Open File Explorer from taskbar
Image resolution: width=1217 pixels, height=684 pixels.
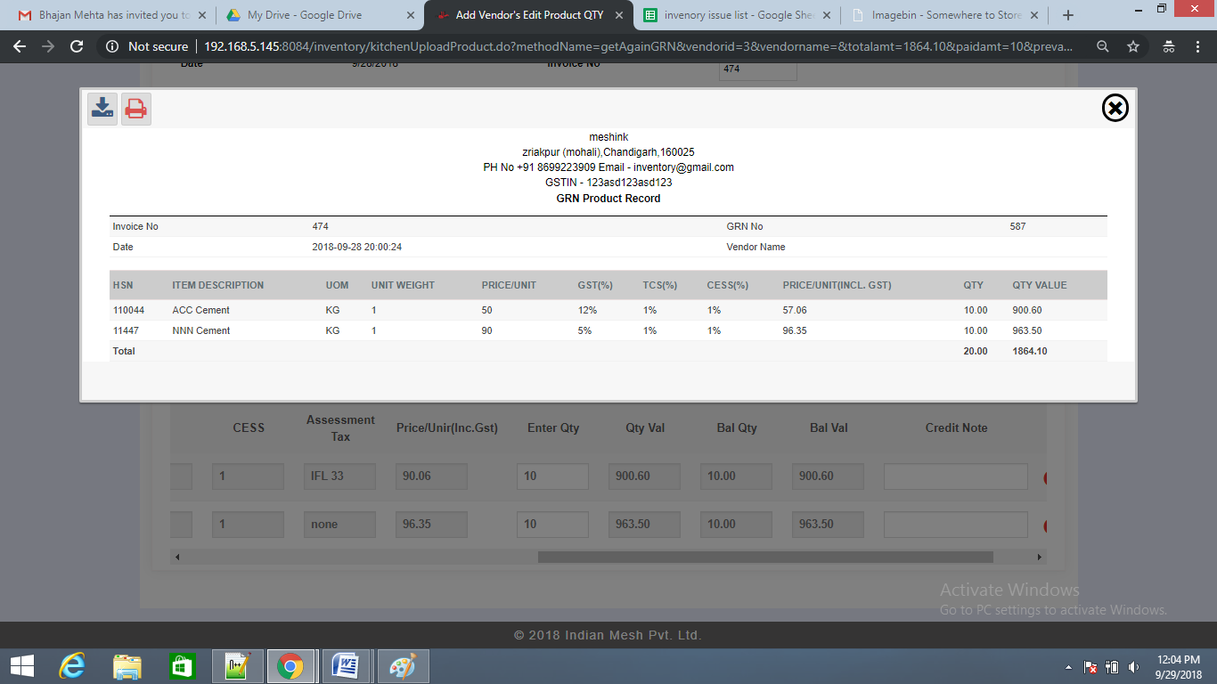pos(127,666)
